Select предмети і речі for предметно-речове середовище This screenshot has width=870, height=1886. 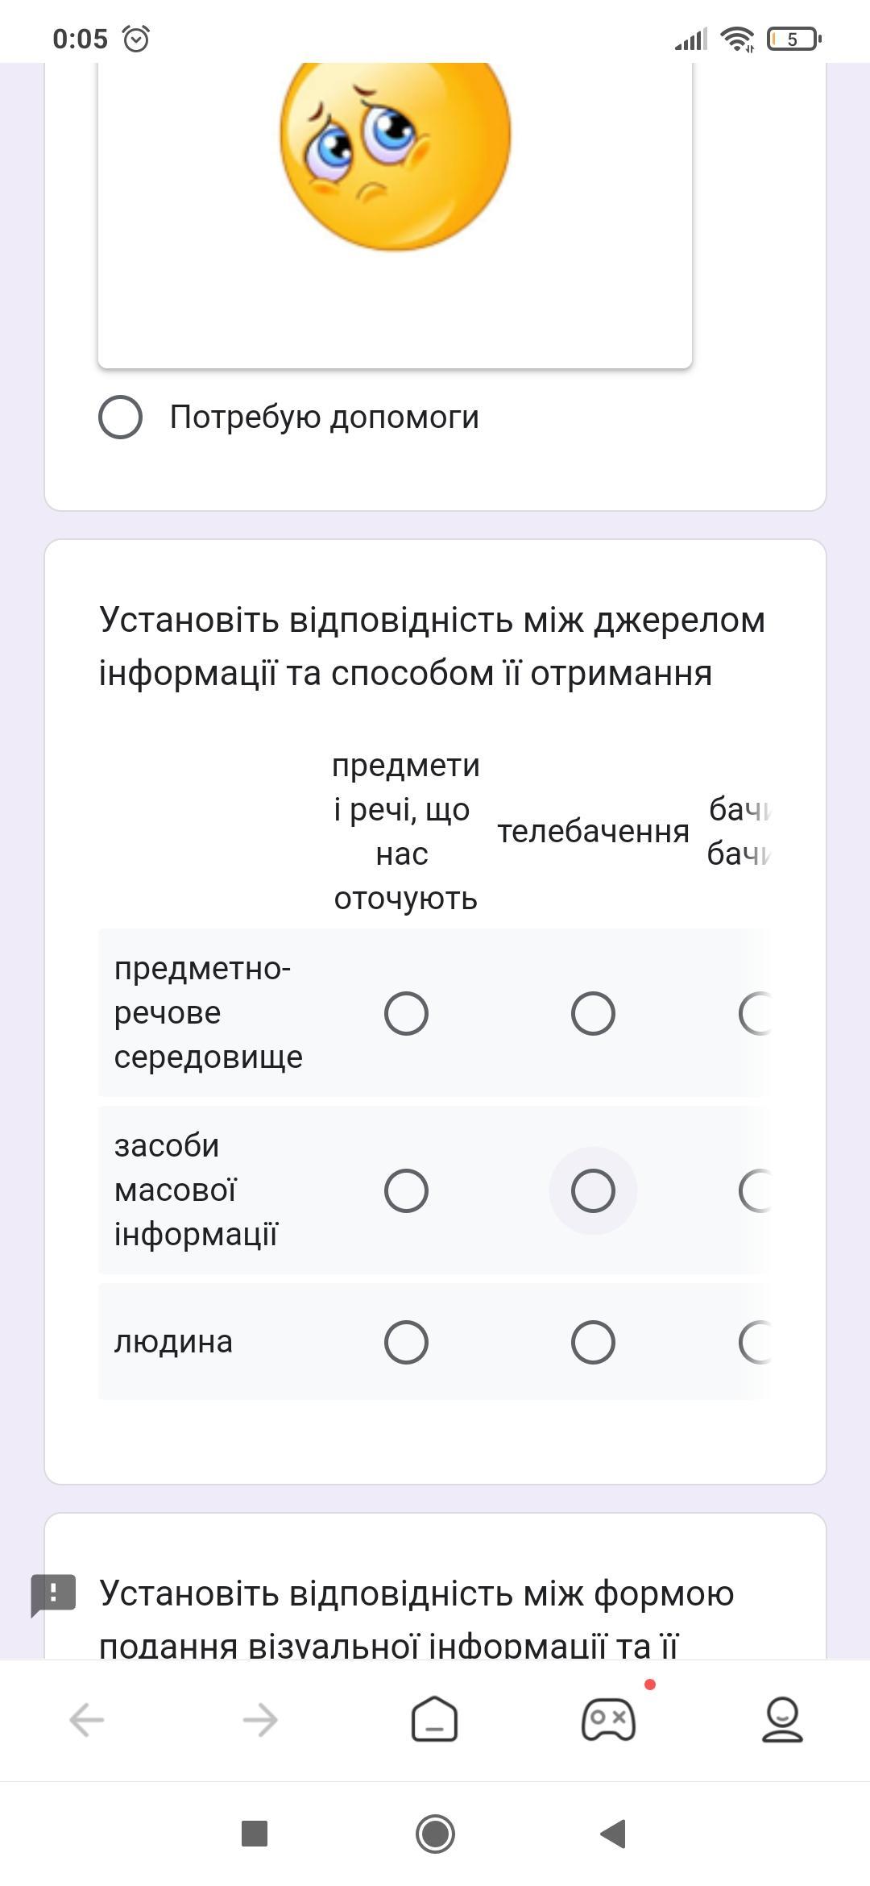[x=406, y=1013]
